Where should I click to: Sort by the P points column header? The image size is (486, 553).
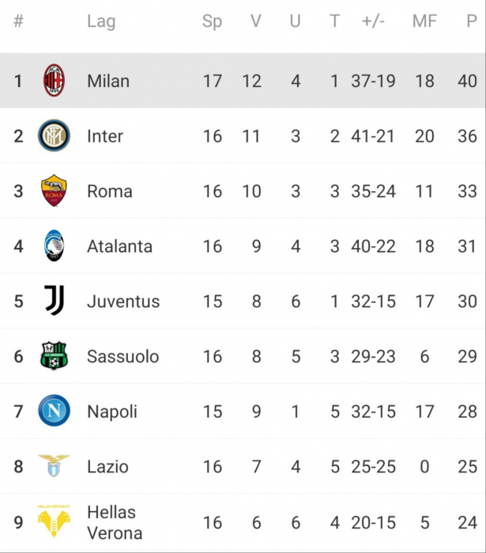point(472,21)
